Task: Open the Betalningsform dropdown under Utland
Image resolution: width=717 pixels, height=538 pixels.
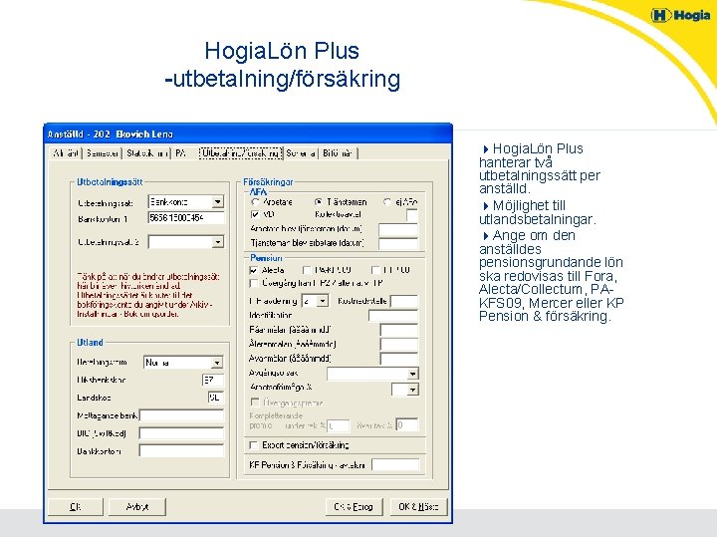Action: tap(217, 363)
